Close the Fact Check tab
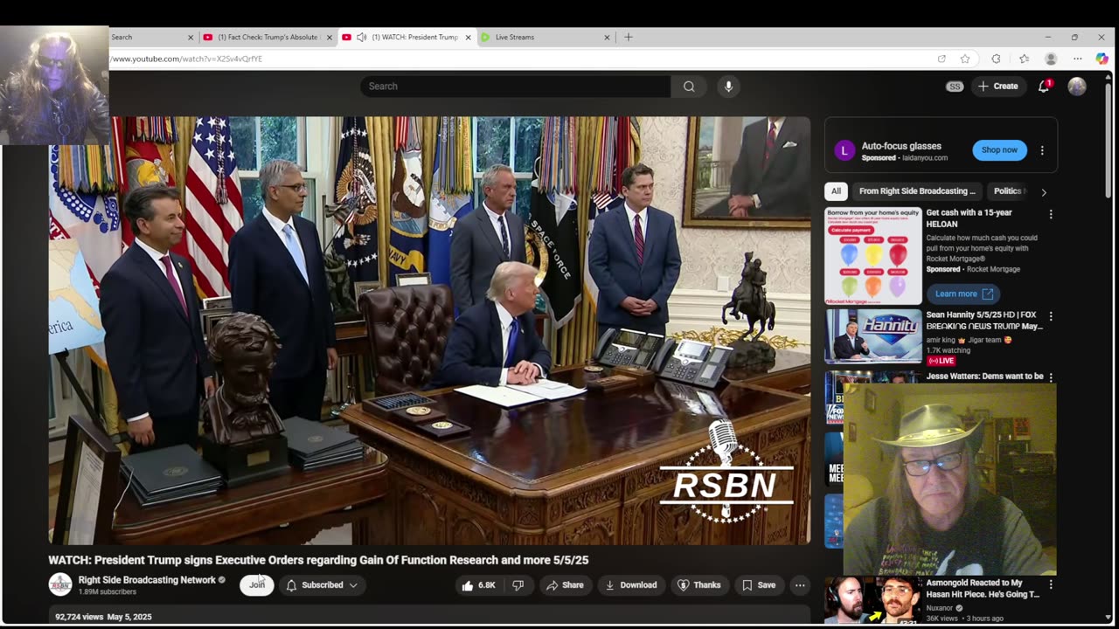This screenshot has height=629, width=1119. click(330, 38)
